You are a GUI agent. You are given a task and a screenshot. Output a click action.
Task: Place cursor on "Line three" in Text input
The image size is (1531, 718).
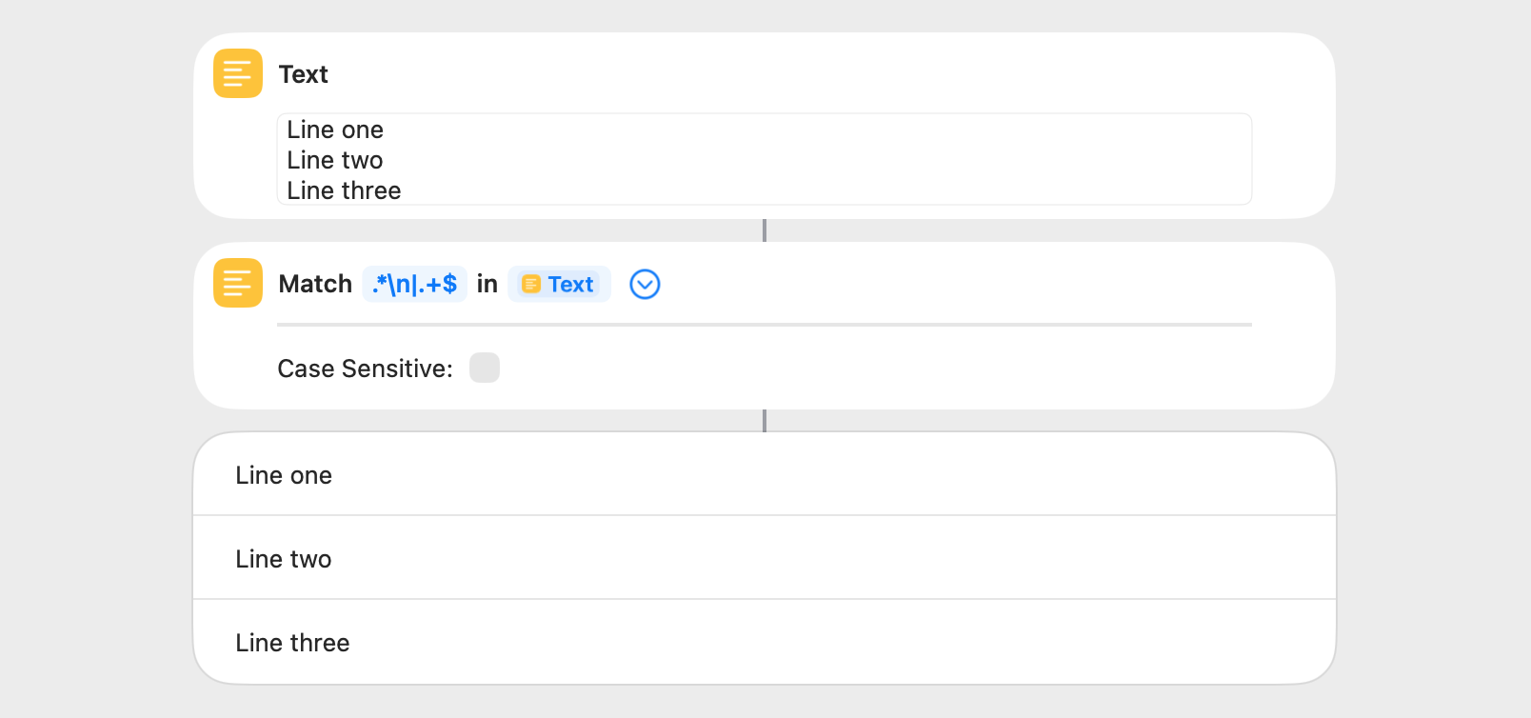(344, 190)
